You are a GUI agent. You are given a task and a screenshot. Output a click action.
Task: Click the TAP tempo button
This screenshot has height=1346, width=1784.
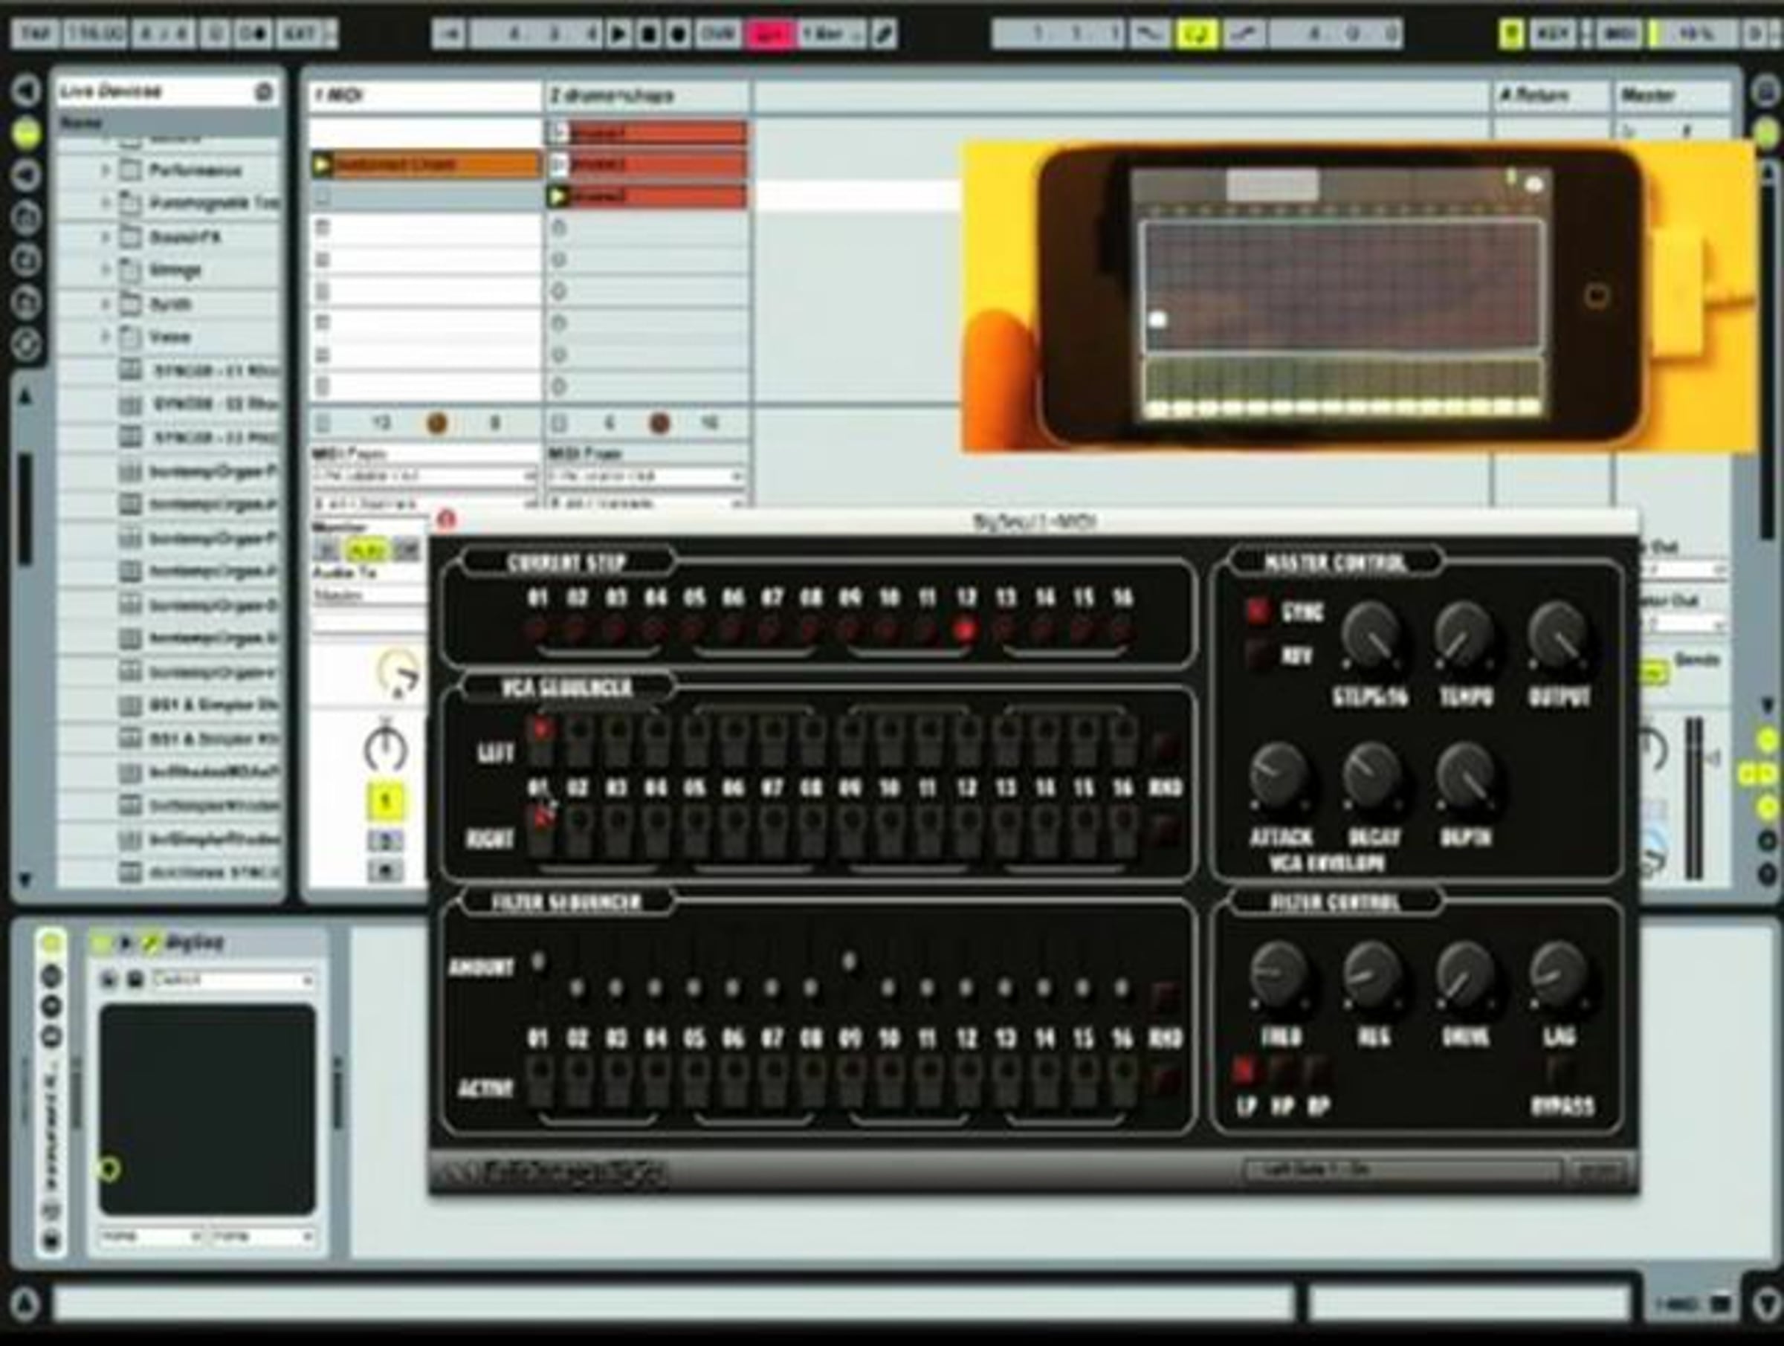(35, 34)
